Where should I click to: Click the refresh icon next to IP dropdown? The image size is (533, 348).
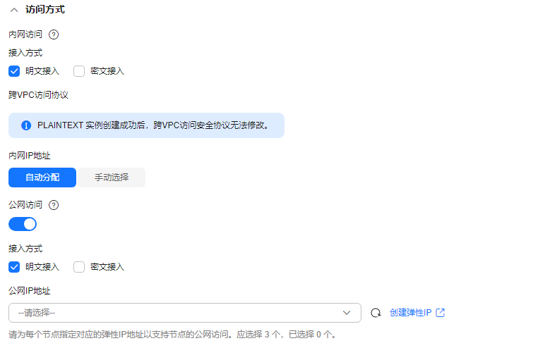[376, 313]
